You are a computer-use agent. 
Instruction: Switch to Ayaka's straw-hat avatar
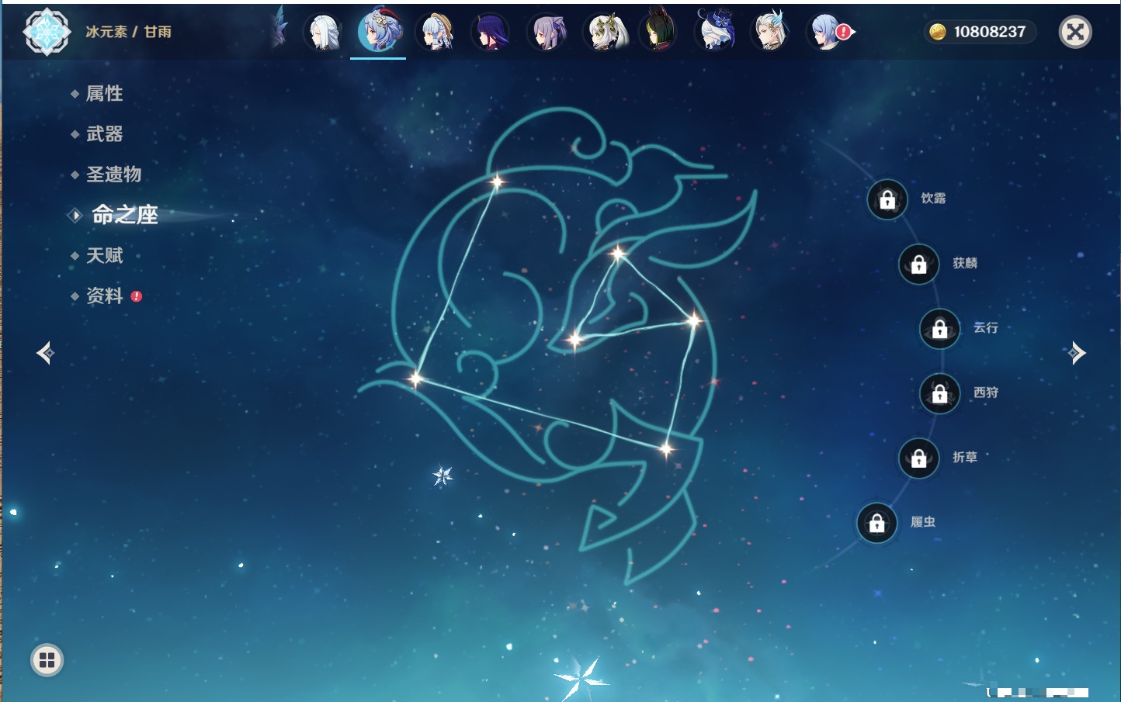coord(436,33)
